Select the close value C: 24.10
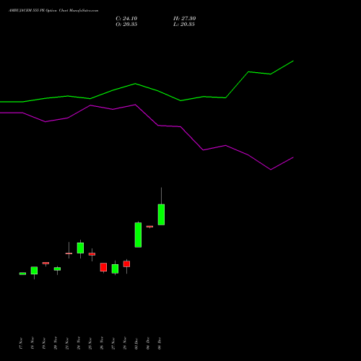The width and height of the screenshot is (361, 361). (126, 19)
